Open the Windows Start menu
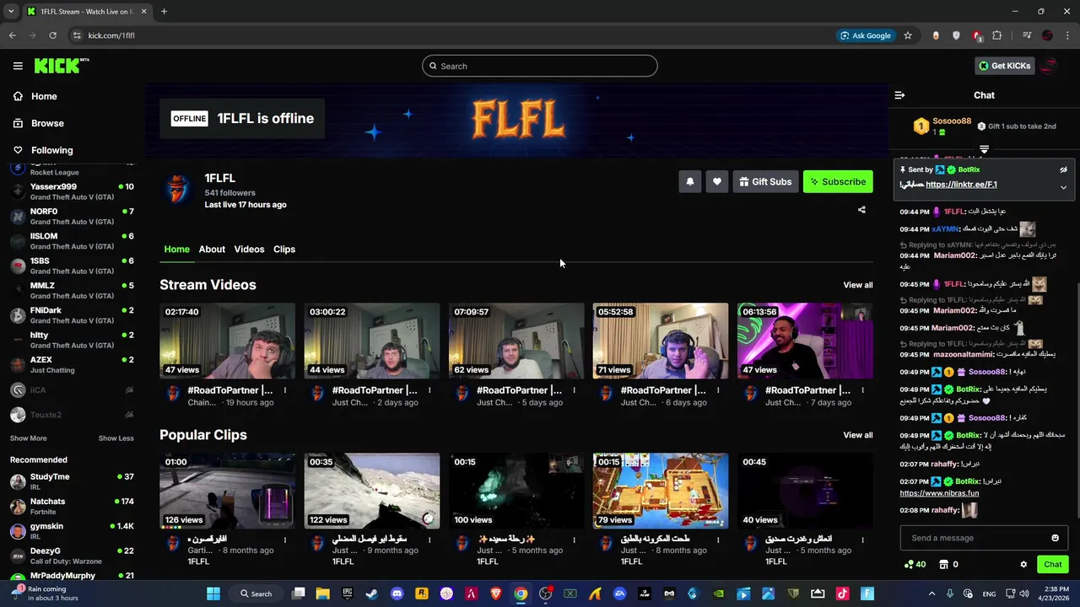Viewport: 1080px width, 607px height. pos(213,594)
